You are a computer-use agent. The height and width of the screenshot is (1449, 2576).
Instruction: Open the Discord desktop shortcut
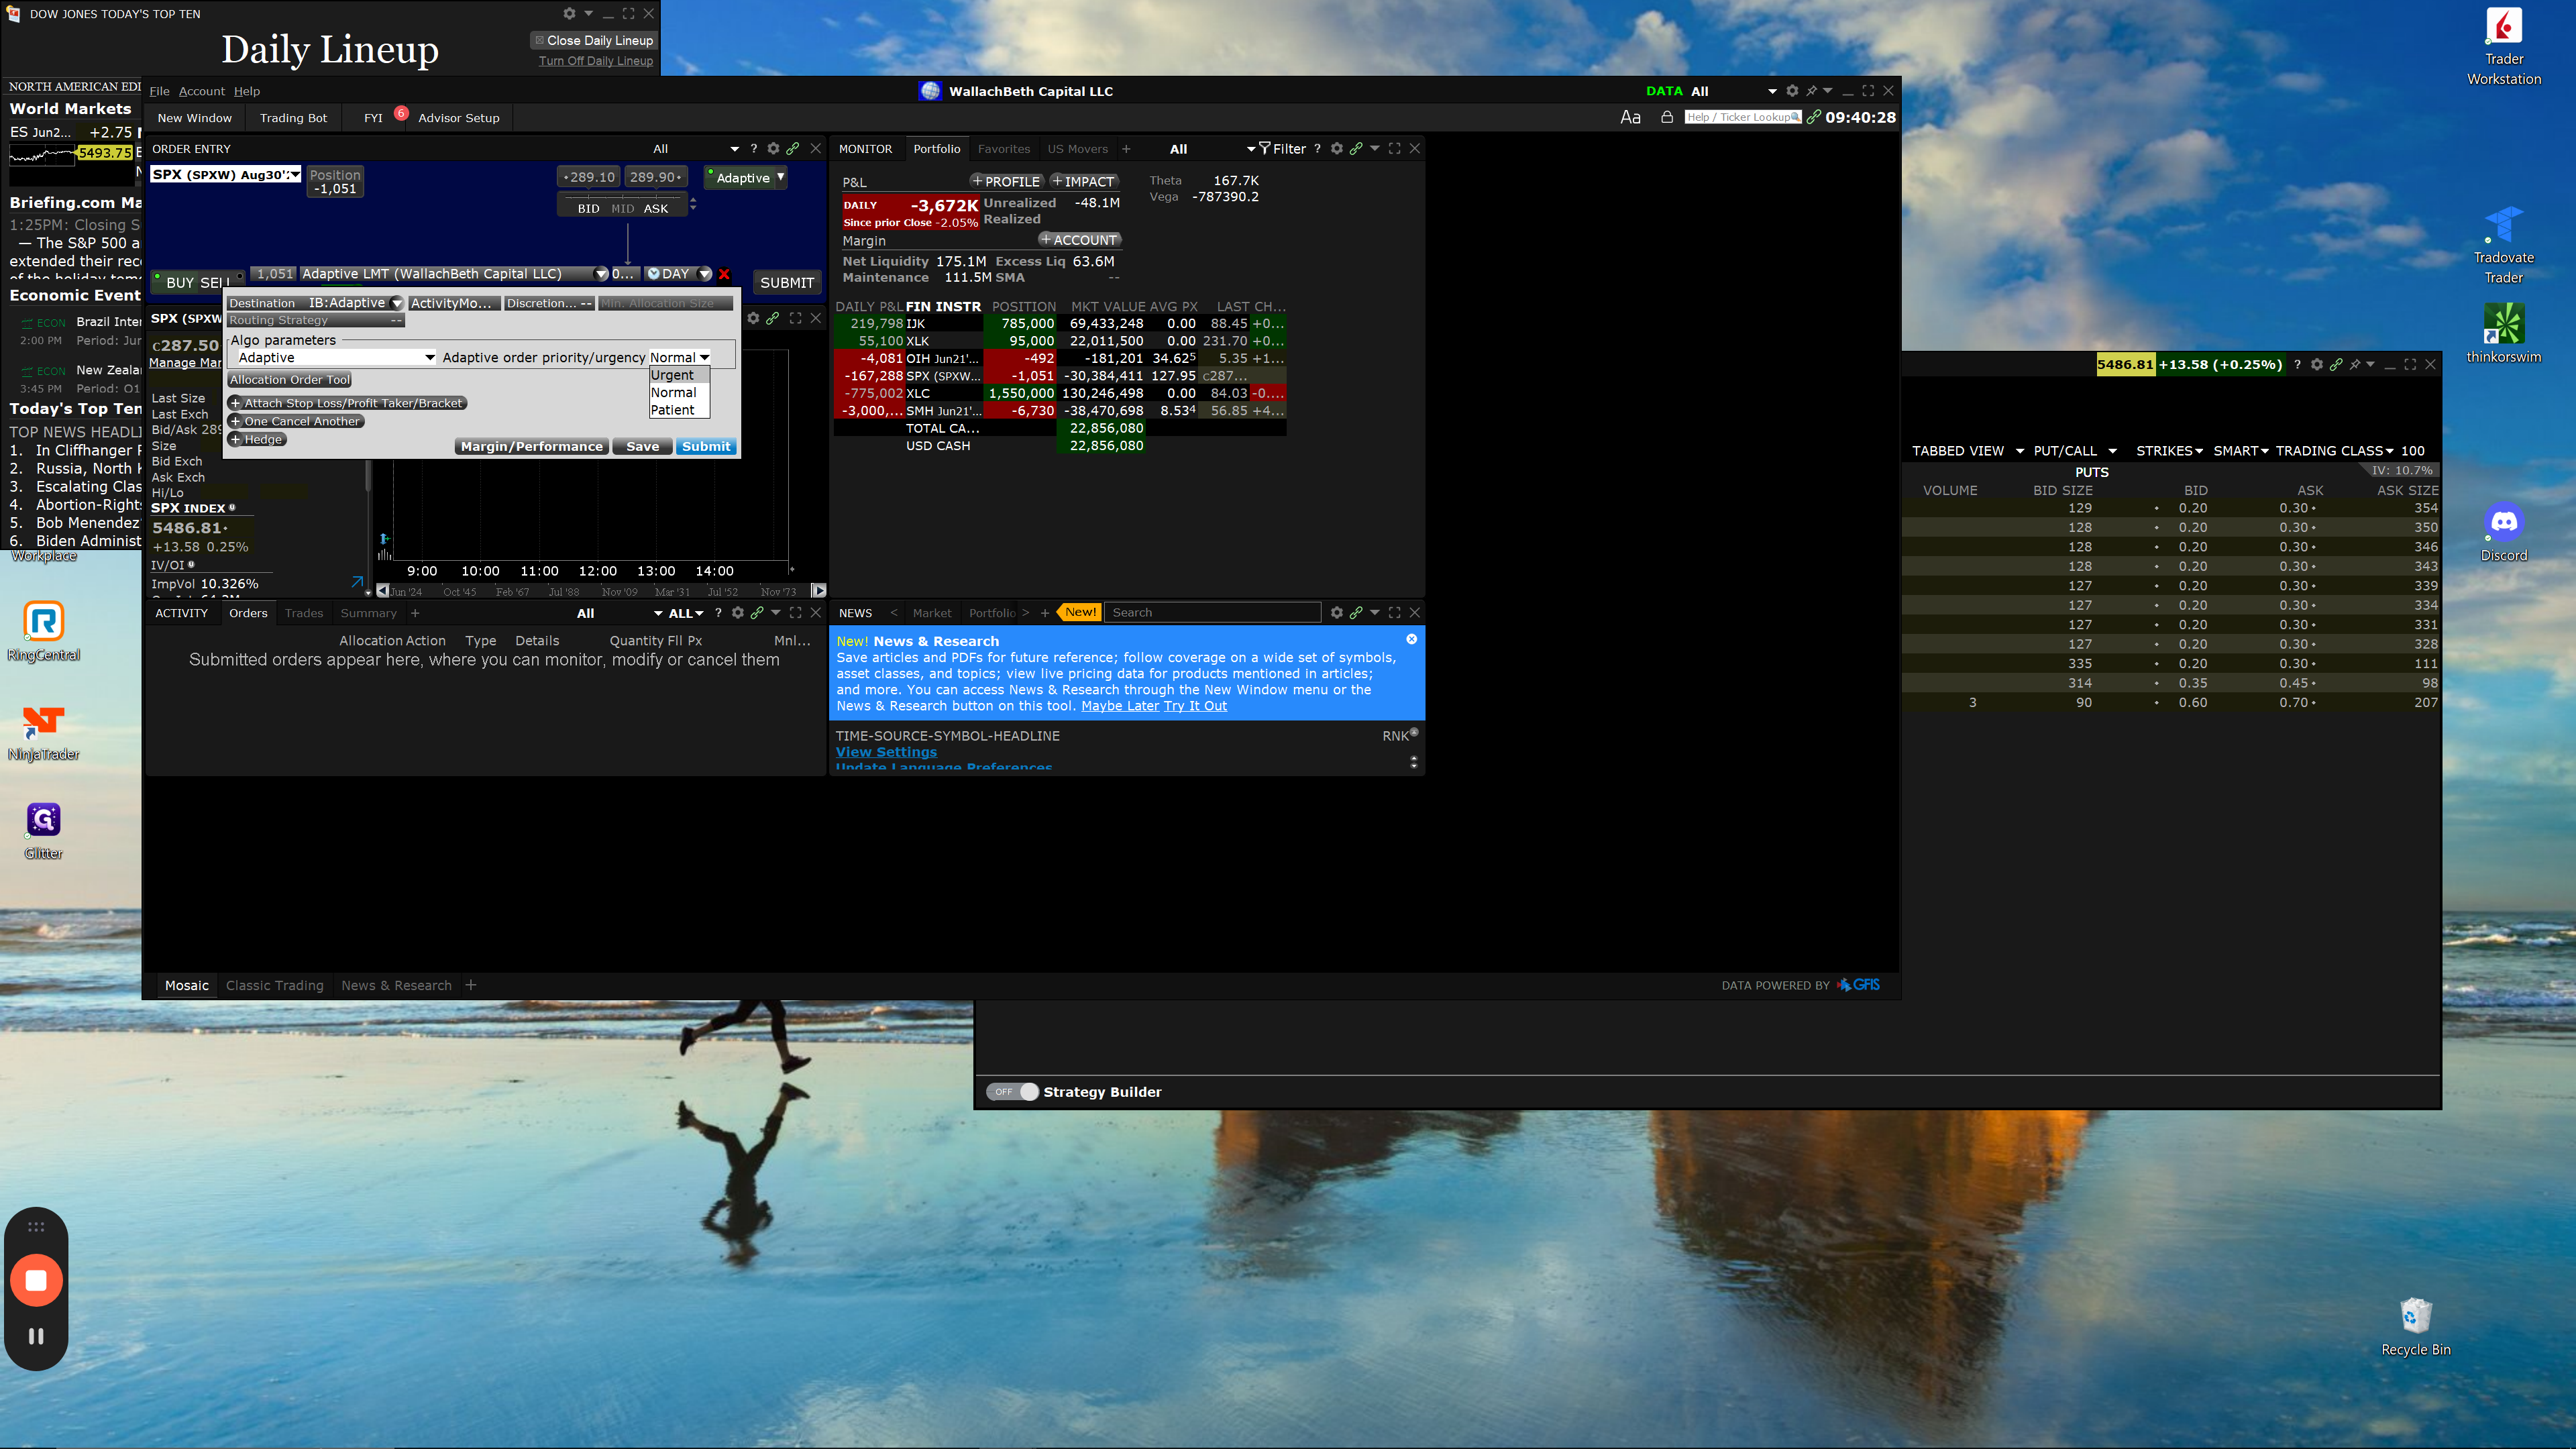point(2503,533)
